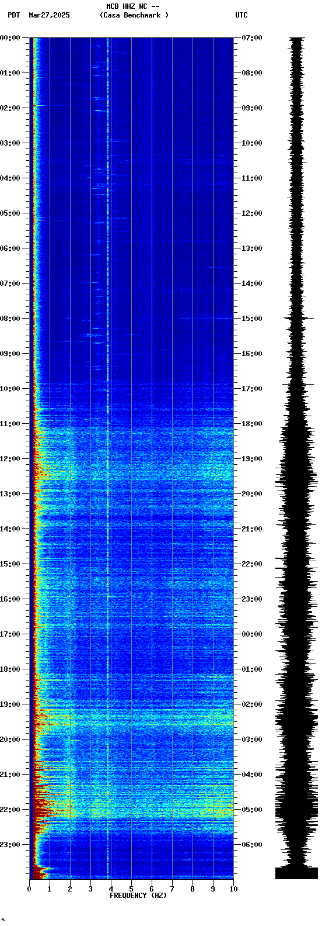Click the '10:00' label on PDT axis
The image size is (322, 926).
point(10,389)
